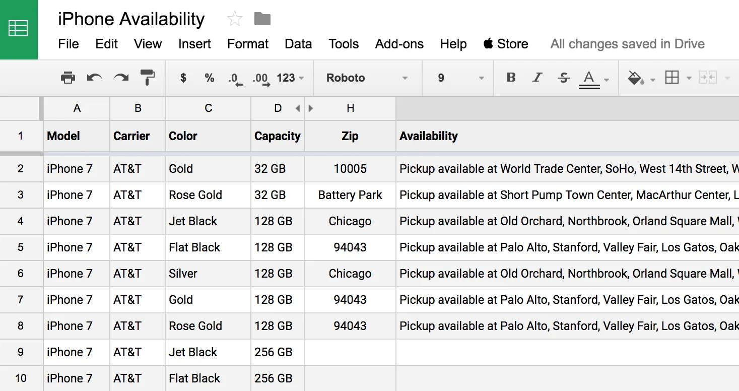Redo the last undone action
739x391 pixels.
[121, 78]
